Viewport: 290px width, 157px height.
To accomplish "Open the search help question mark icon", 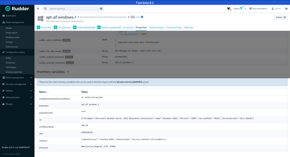I will tap(101, 9).
